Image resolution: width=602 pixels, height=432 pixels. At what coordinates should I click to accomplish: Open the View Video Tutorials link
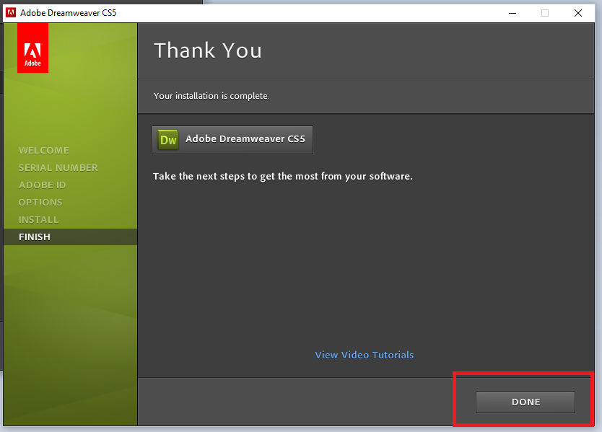click(365, 355)
